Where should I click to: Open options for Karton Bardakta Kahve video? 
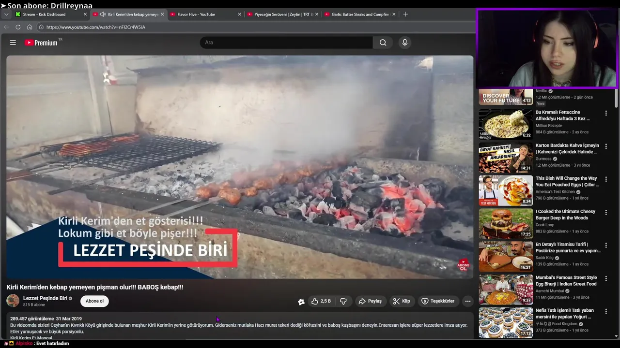[605, 146]
